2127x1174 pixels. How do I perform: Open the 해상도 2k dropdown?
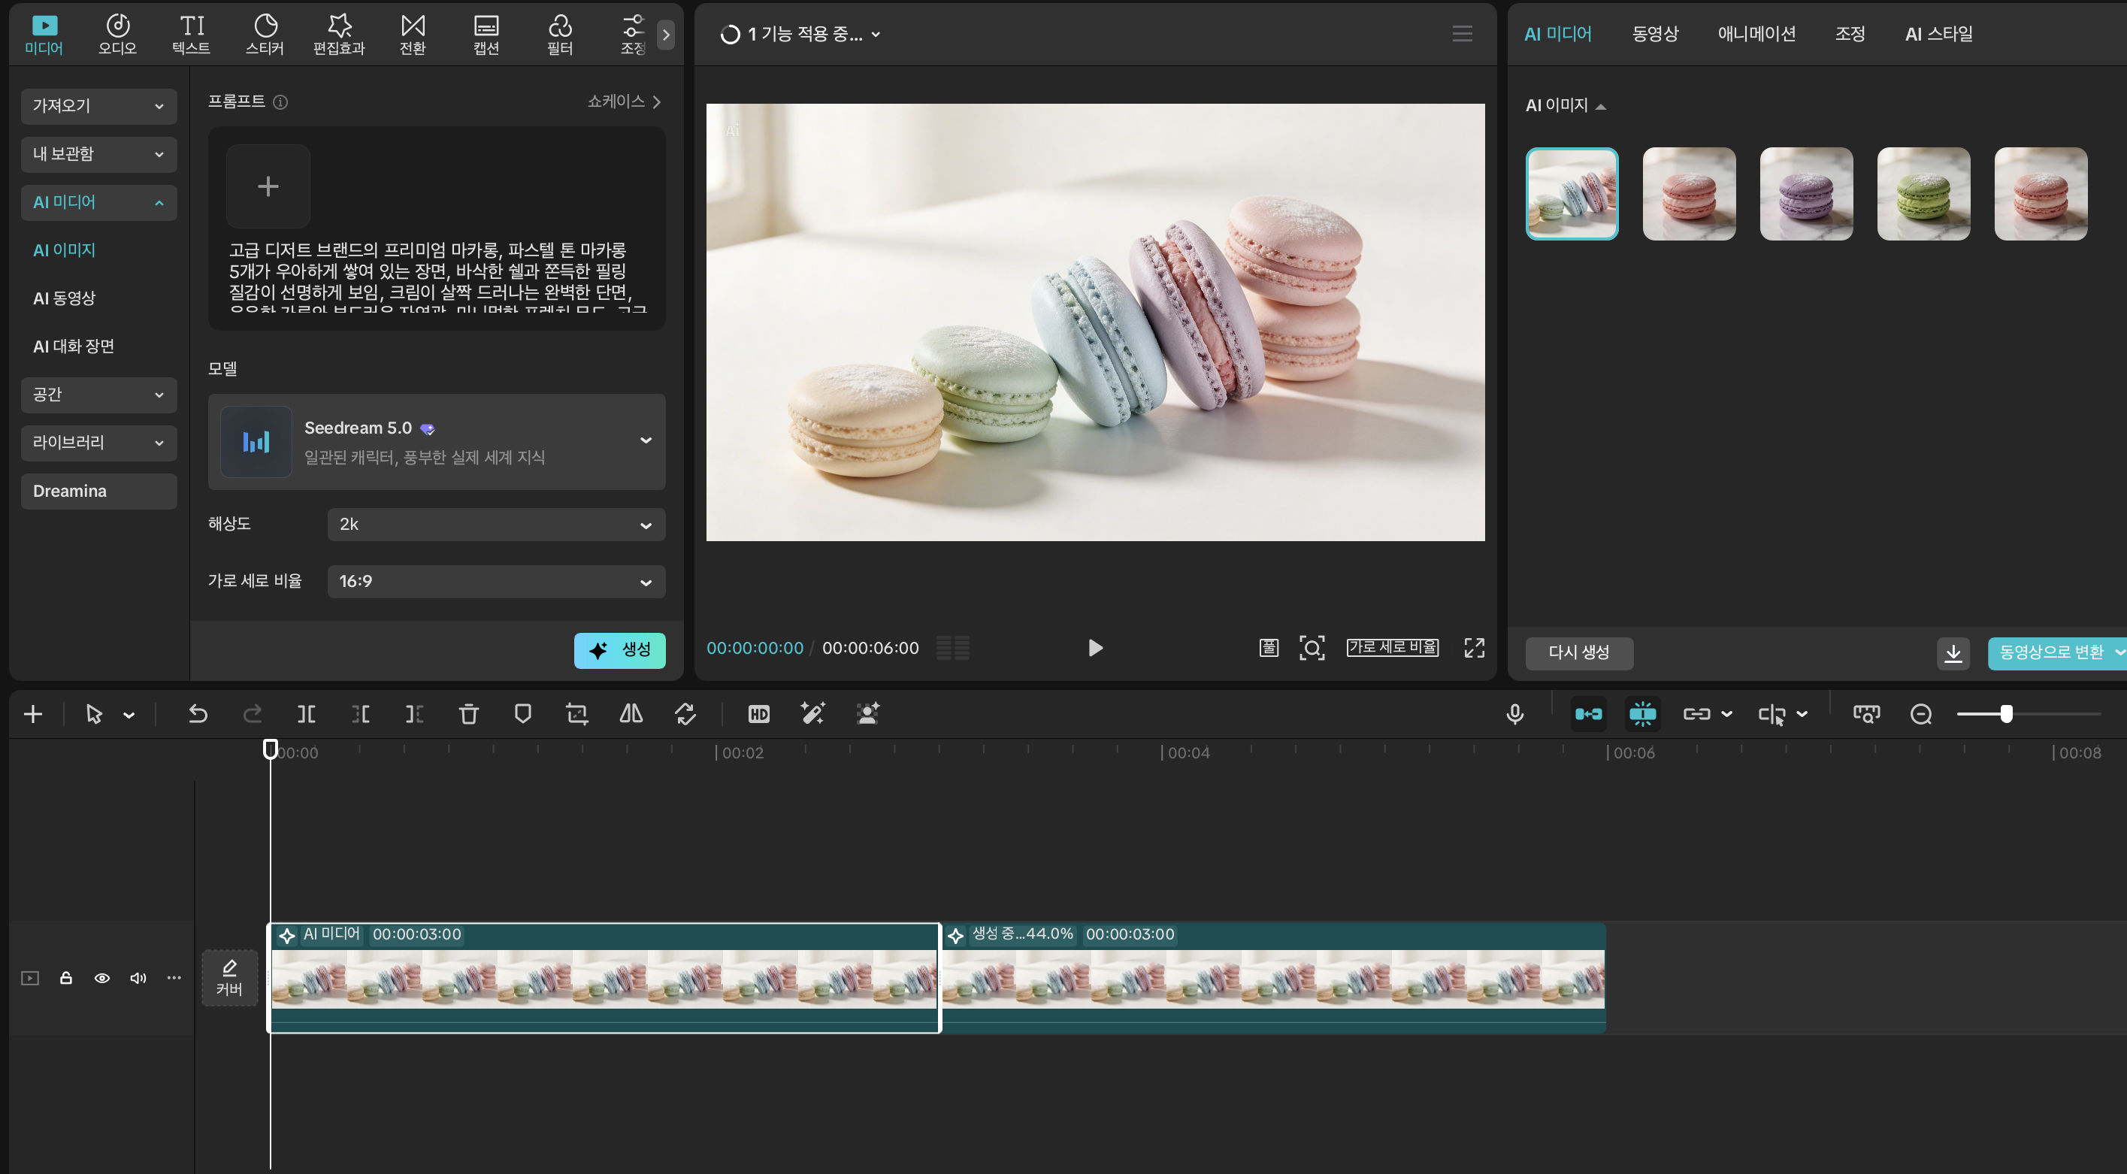[495, 525]
